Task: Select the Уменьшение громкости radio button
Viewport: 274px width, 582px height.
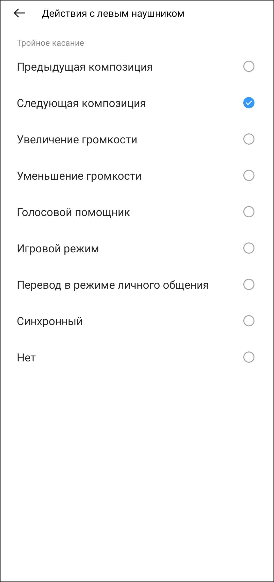Action: (249, 176)
